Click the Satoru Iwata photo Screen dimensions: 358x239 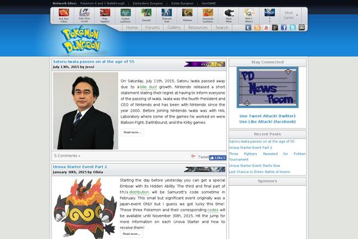click(x=85, y=111)
